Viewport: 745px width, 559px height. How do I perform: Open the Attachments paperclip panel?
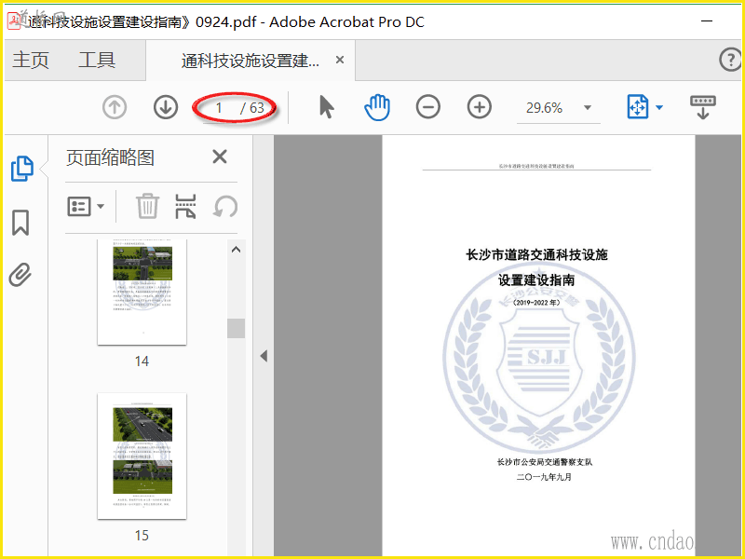[x=20, y=274]
